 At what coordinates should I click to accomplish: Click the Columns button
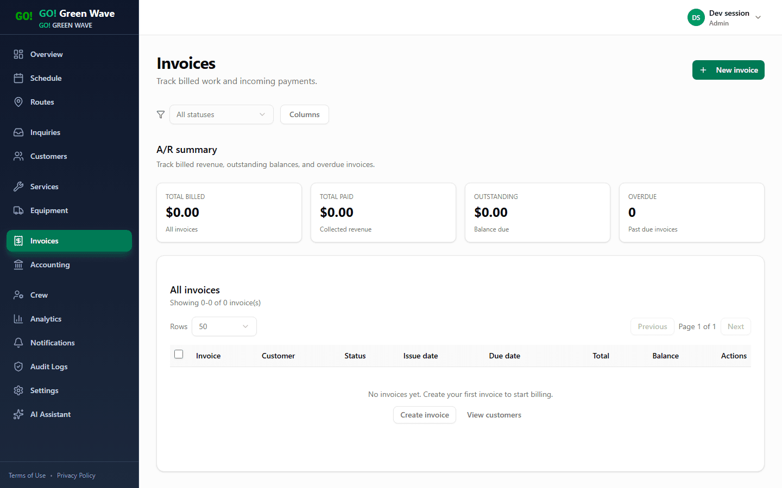pos(304,114)
